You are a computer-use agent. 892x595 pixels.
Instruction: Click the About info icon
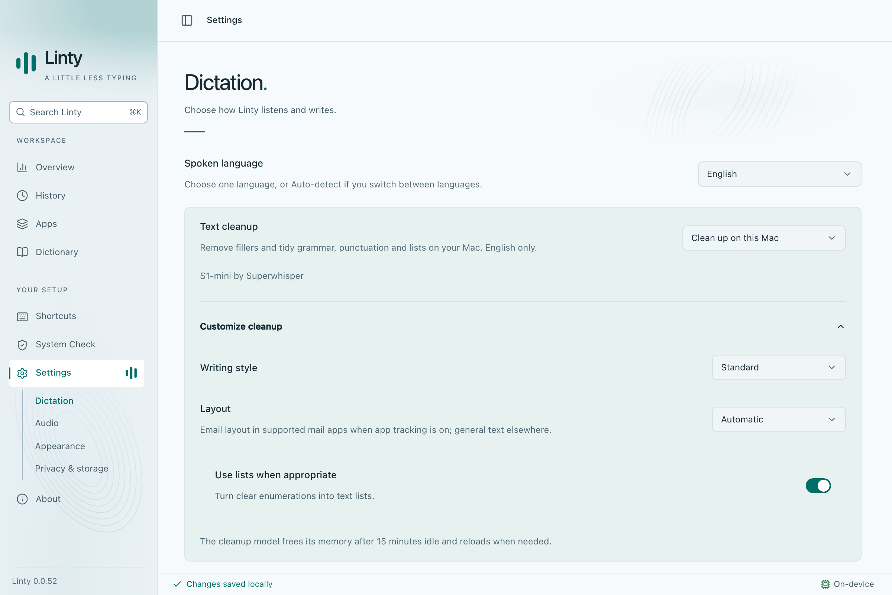tap(22, 499)
